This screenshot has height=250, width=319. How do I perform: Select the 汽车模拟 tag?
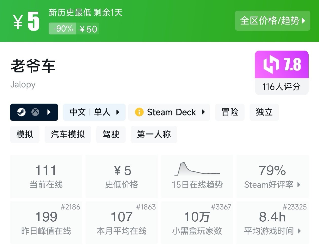(68, 134)
